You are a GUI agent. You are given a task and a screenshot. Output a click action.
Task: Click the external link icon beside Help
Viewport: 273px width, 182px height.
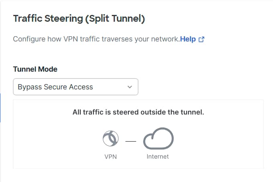click(202, 39)
